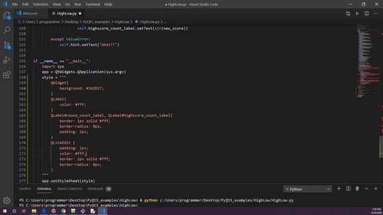The height and width of the screenshot is (215, 383).
Task: Open the Windows Start menu
Action: pos(5,211)
